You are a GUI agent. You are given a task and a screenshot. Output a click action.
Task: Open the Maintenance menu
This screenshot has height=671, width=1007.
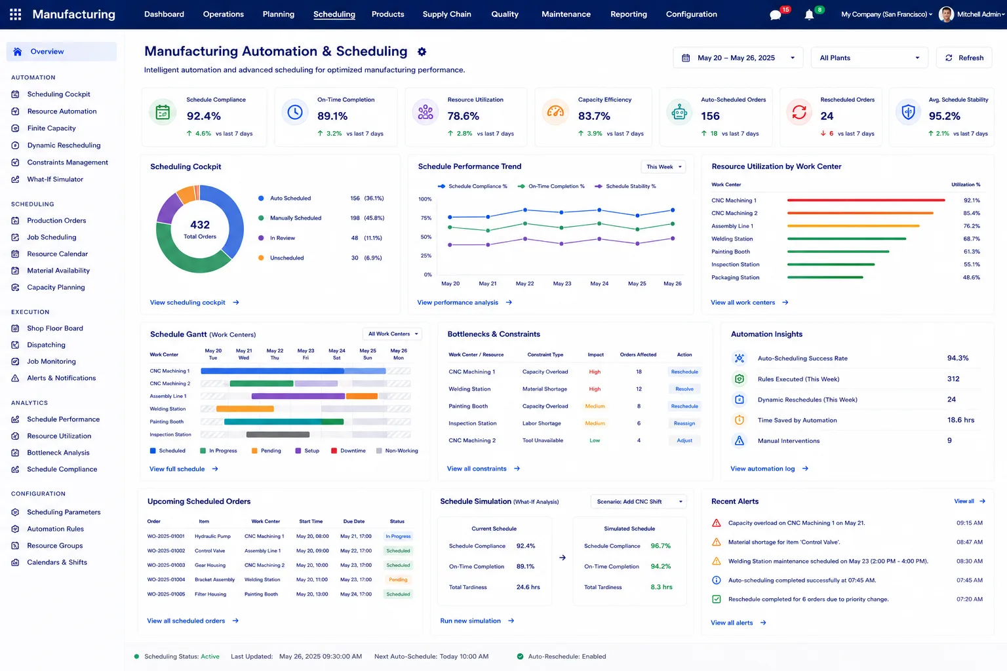(x=566, y=14)
